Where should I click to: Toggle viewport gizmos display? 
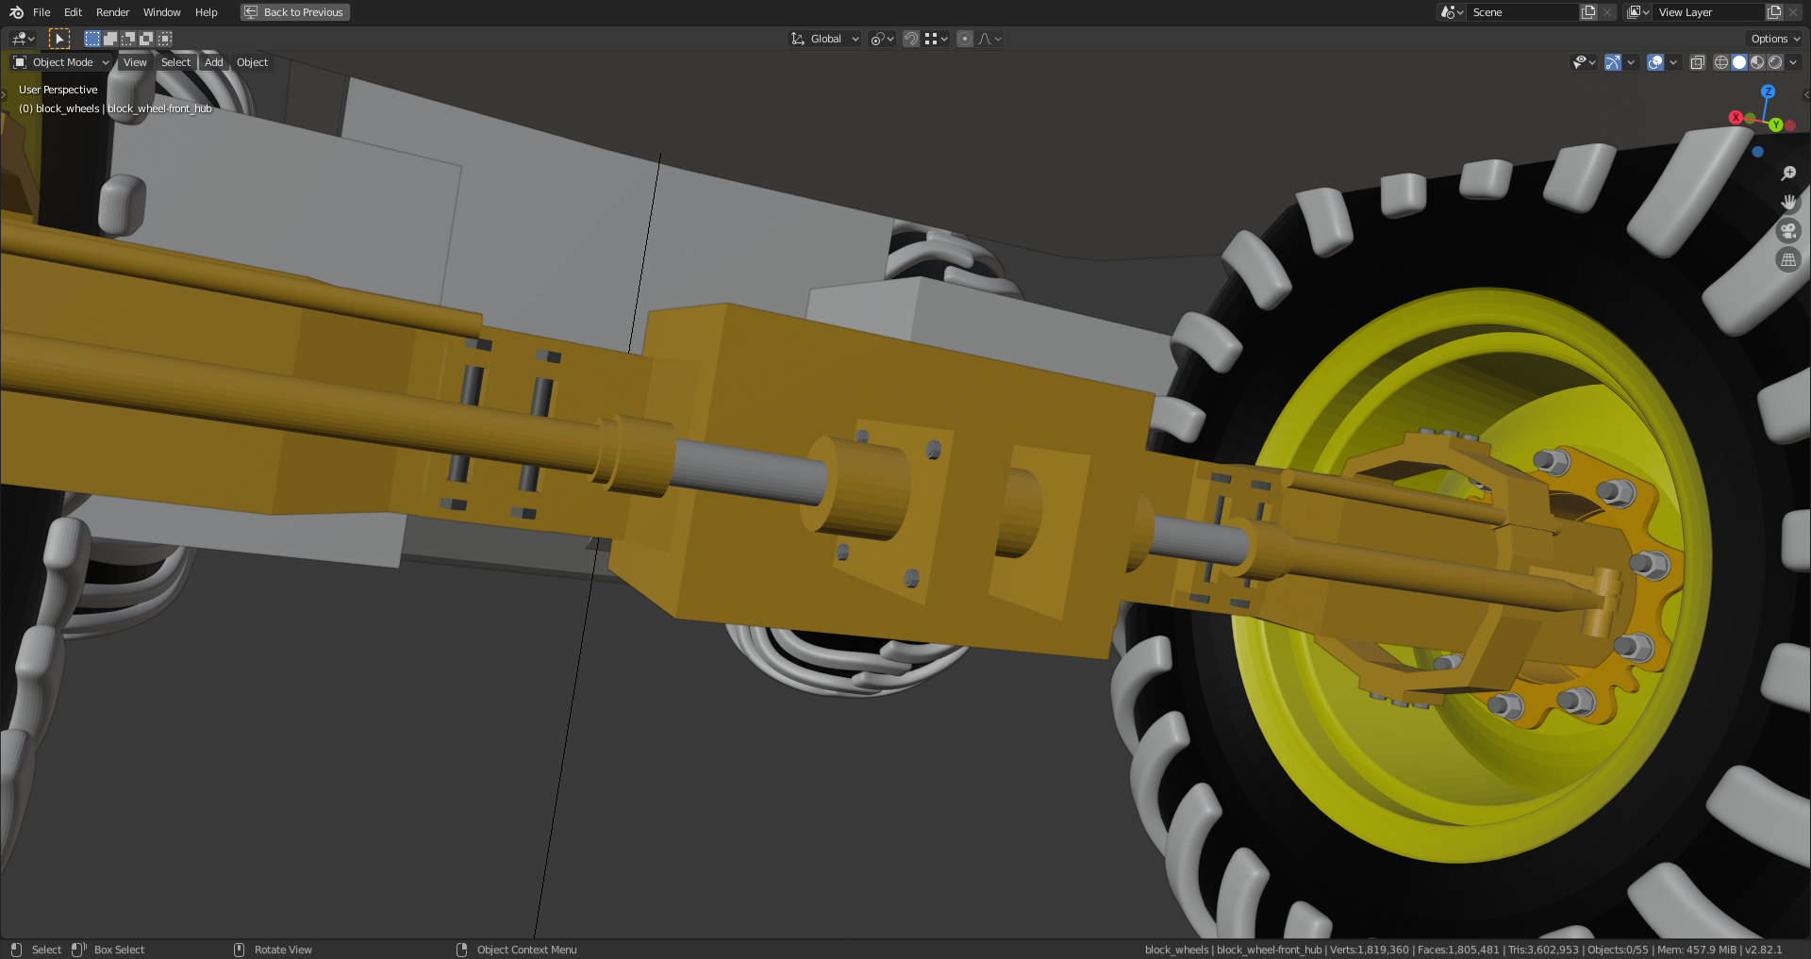(1613, 62)
